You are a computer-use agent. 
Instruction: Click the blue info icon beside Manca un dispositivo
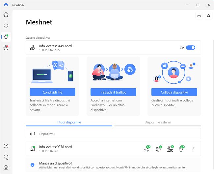[x=33, y=165]
